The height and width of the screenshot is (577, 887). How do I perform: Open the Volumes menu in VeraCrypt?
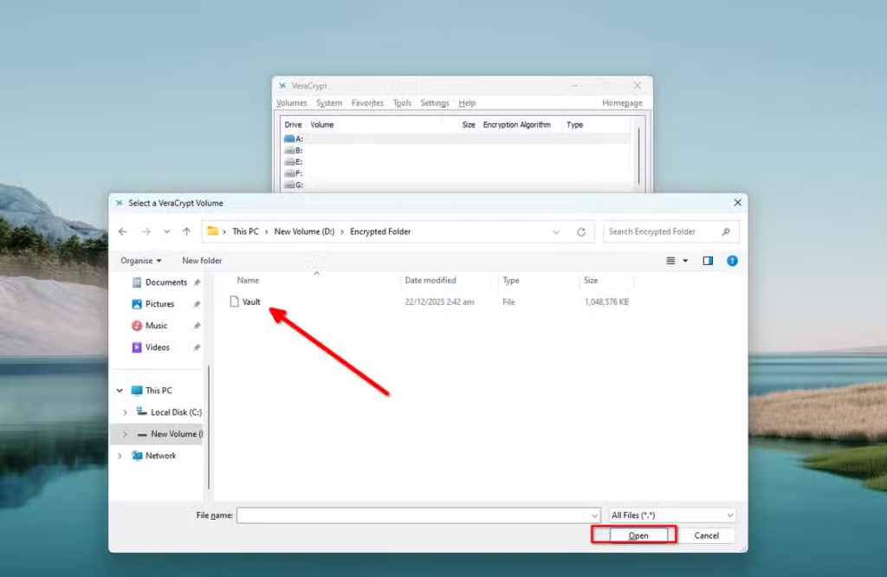[x=292, y=103]
